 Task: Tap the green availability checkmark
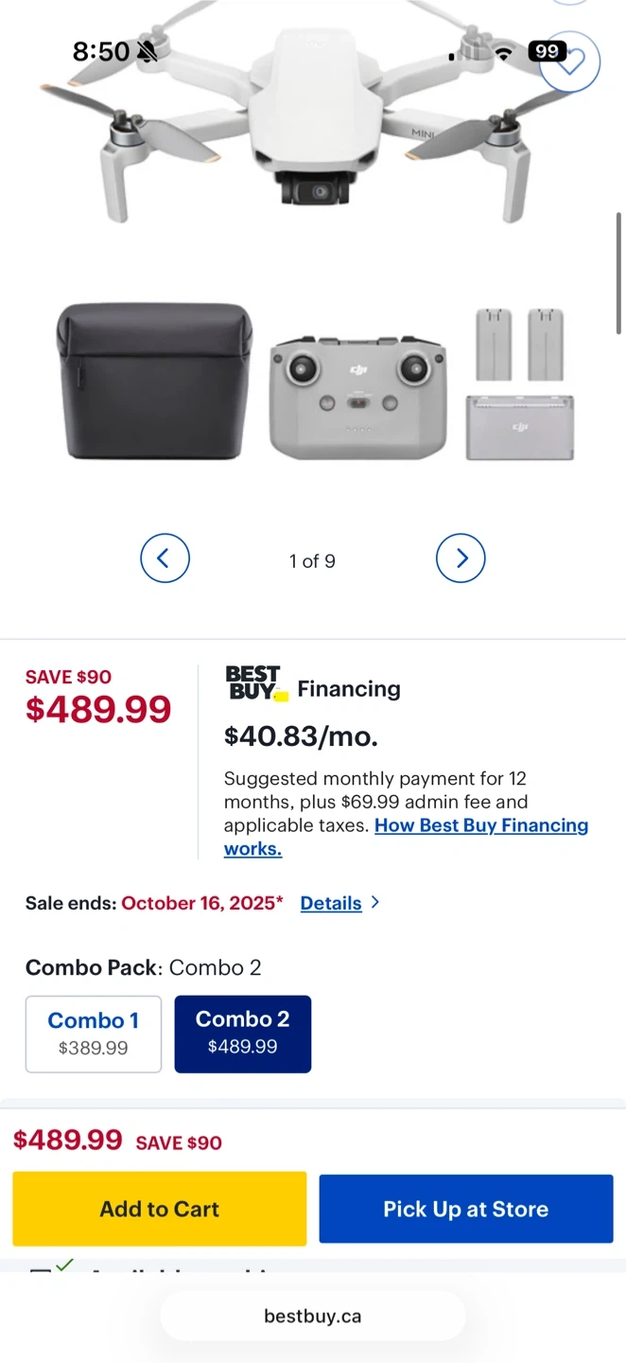[x=64, y=1265]
